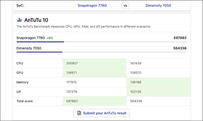203x121 pixels.
Task: Click the AnTuTu bar chart icon
Action: click(x=19, y=20)
